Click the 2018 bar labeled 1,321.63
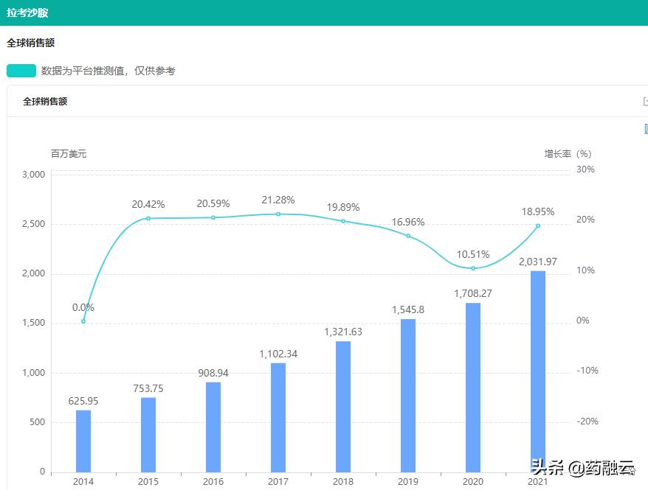 pyautogui.click(x=343, y=406)
